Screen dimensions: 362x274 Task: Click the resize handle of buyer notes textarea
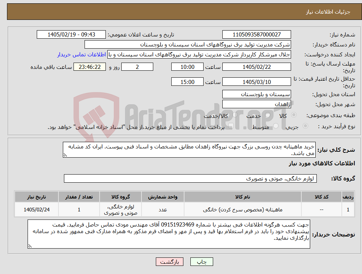click(x=30, y=246)
